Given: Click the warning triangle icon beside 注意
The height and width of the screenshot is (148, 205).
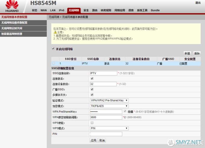Looking at the screenshot, I should pos(55,32).
